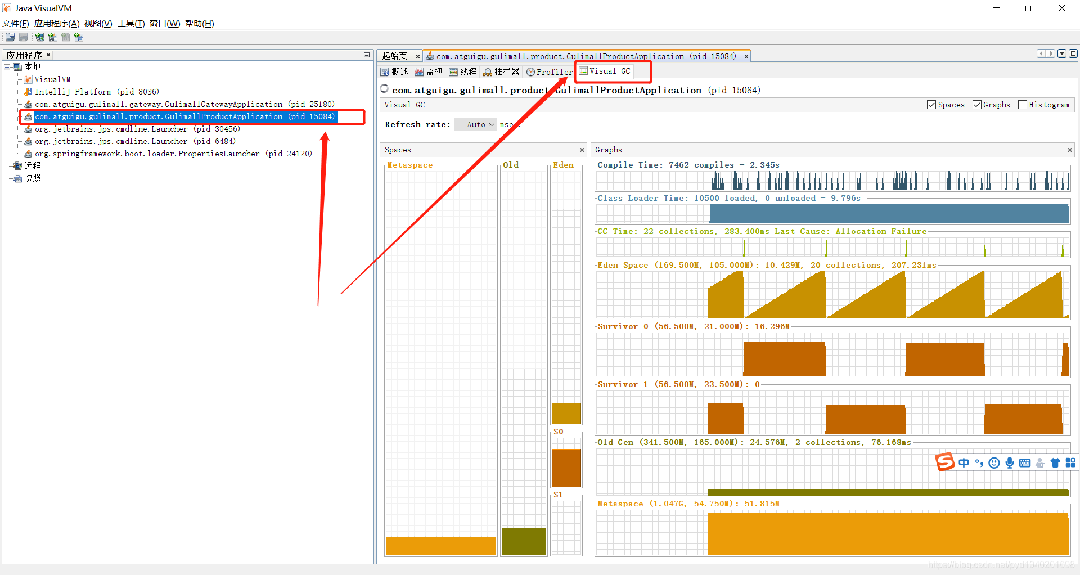Select the 快照 tree node
This screenshot has height=575, width=1080.
32,178
